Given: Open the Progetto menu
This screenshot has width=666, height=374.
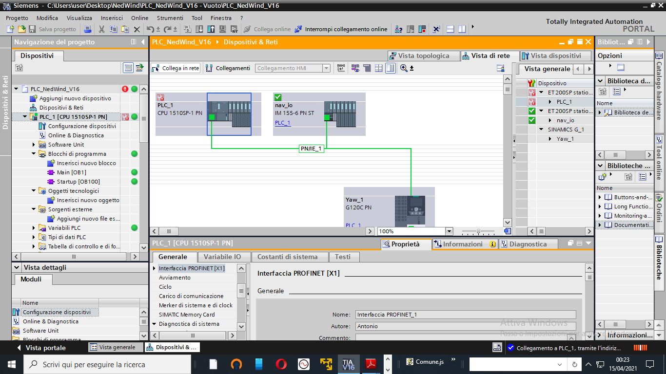Looking at the screenshot, I should (x=17, y=18).
